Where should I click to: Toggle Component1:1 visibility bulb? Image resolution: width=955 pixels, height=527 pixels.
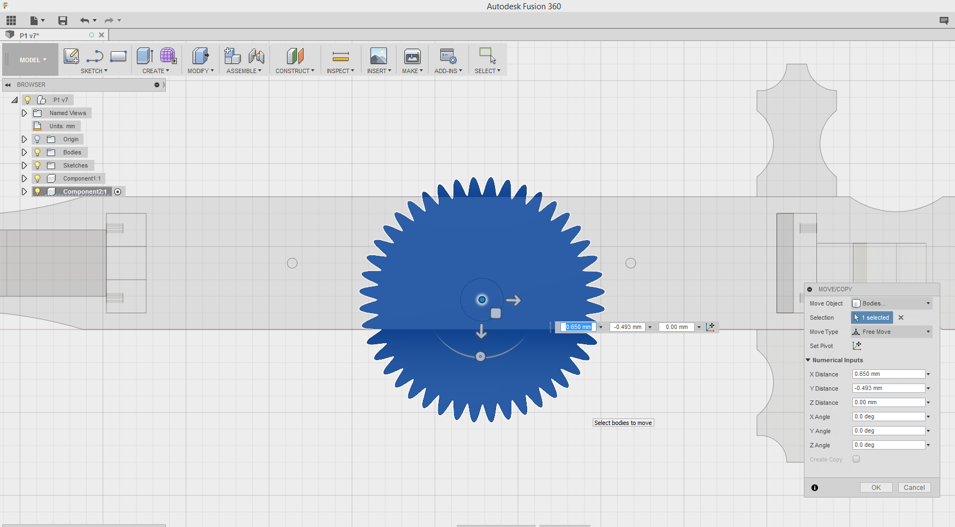click(38, 178)
